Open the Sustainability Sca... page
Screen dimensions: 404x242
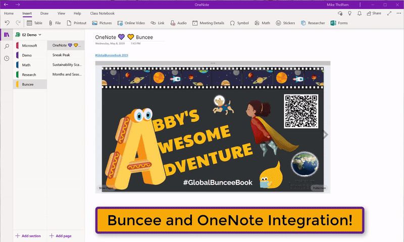[66, 65]
